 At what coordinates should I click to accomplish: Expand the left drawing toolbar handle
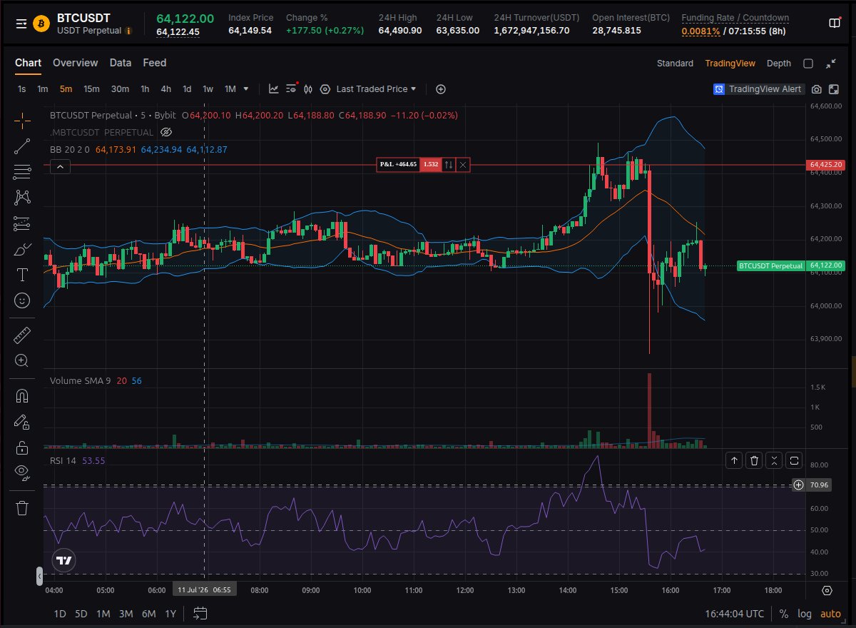39,577
